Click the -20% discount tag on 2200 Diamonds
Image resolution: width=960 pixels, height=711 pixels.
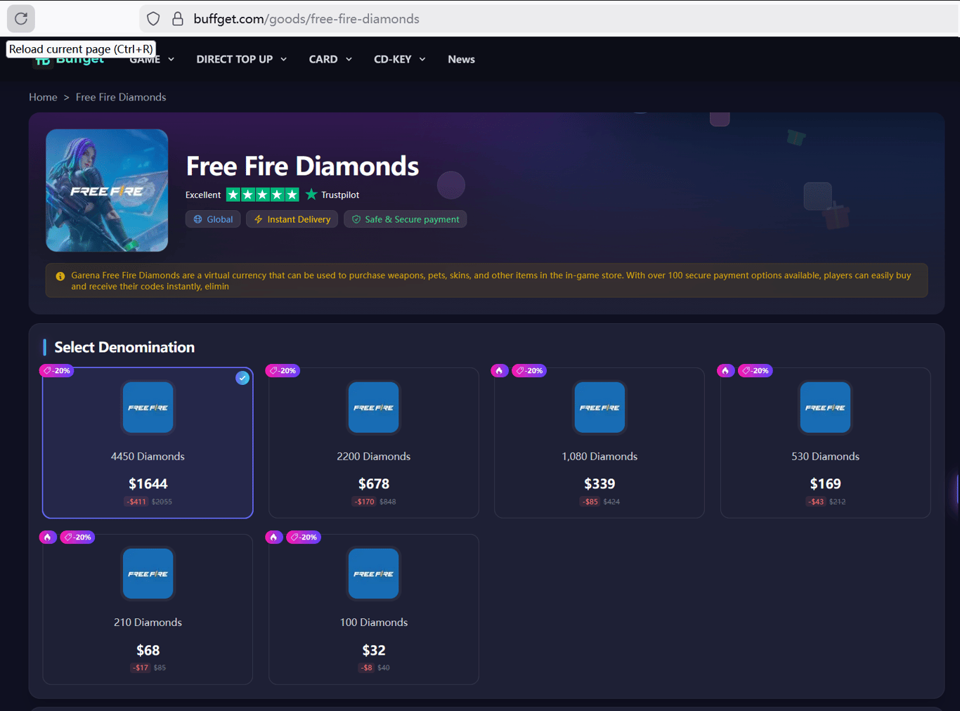coord(283,370)
